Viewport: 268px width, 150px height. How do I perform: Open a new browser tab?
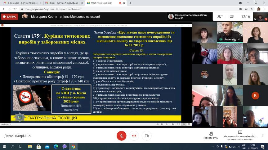pyautogui.click(x=131, y=3)
